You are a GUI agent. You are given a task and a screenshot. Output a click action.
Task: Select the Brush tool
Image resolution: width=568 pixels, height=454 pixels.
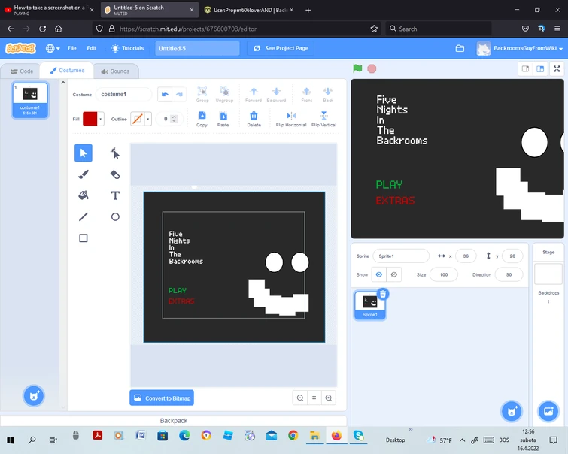point(84,174)
